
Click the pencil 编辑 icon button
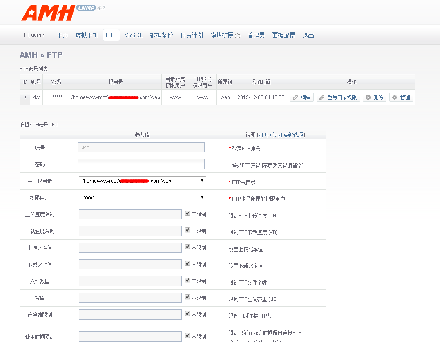302,97
